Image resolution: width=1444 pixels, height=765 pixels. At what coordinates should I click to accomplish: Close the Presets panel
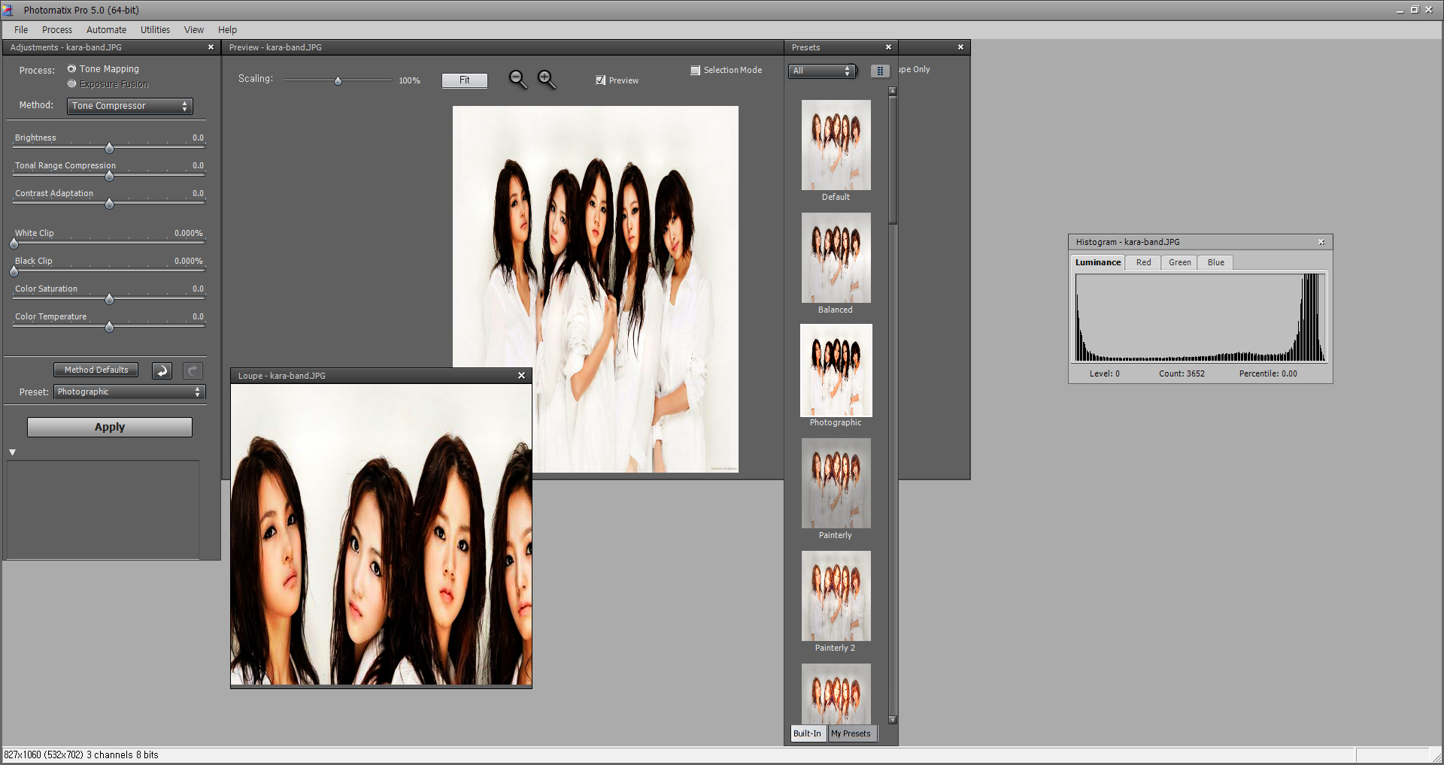click(888, 47)
